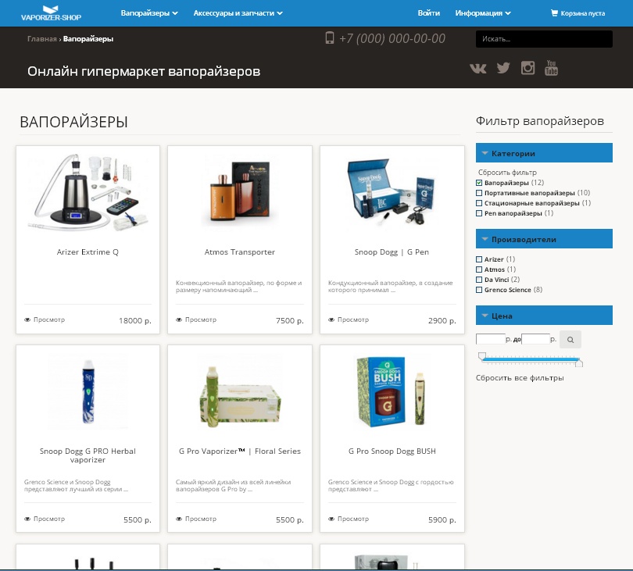
Task: Click the Vaporizer-Shop logo
Action: (x=51, y=13)
